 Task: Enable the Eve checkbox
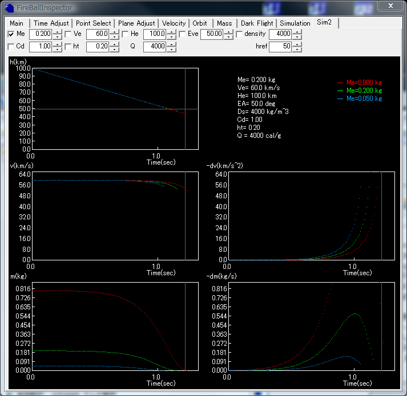(x=183, y=34)
